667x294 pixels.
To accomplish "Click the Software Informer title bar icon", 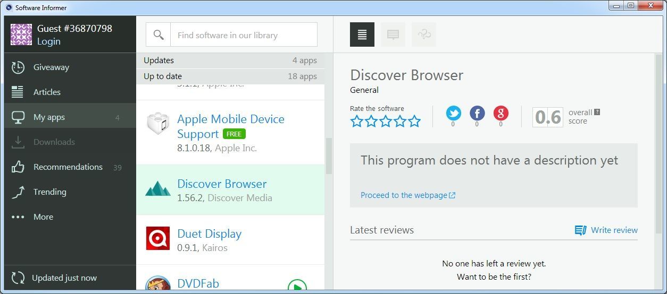I will [9, 7].
